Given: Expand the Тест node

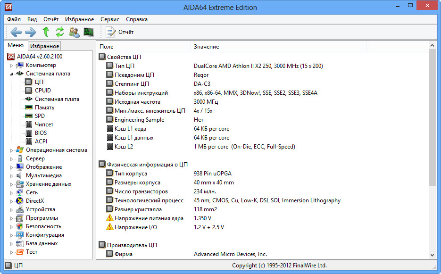Looking at the screenshot, I should pyautogui.click(x=11, y=252).
